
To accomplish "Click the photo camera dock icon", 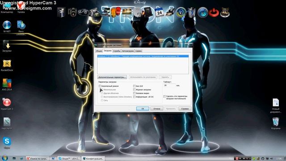I will pos(72,12).
